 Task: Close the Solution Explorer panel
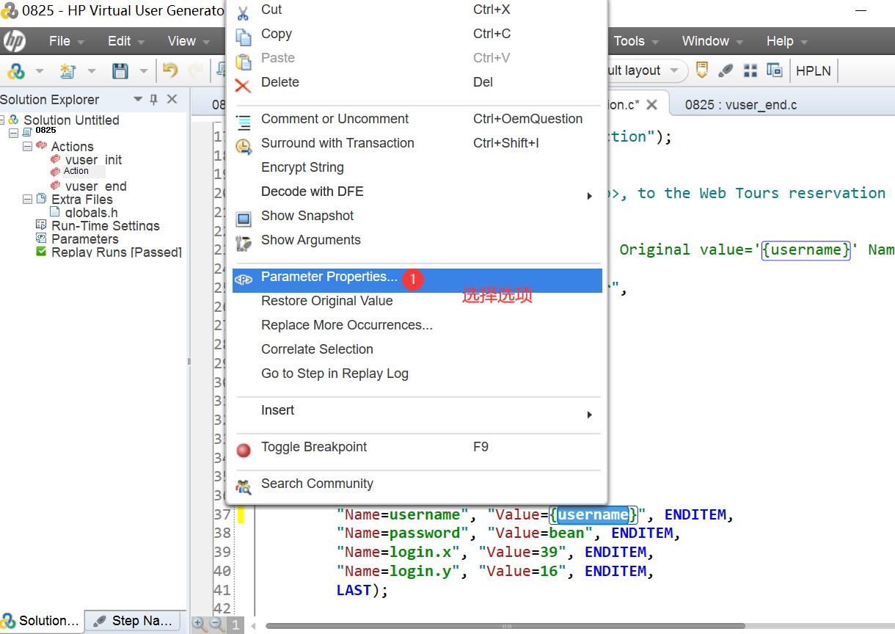pyautogui.click(x=172, y=99)
